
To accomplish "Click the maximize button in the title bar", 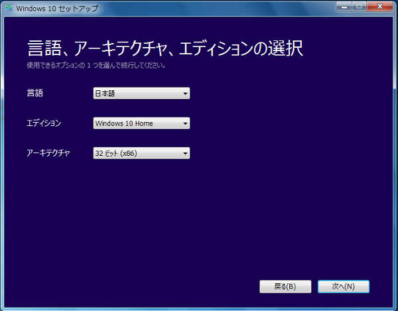I will pos(360,6).
